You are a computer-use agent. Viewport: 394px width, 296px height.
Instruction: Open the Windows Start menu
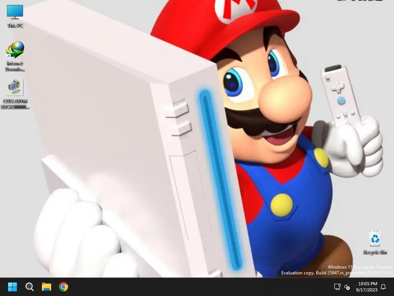[x=12, y=287]
